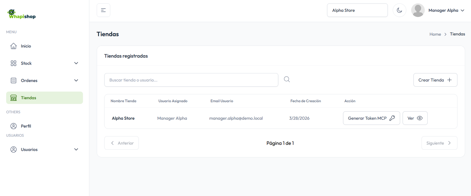The height and width of the screenshot is (196, 471).
Task: Collapse sidebar with hamburger menu icon
Action: [103, 10]
